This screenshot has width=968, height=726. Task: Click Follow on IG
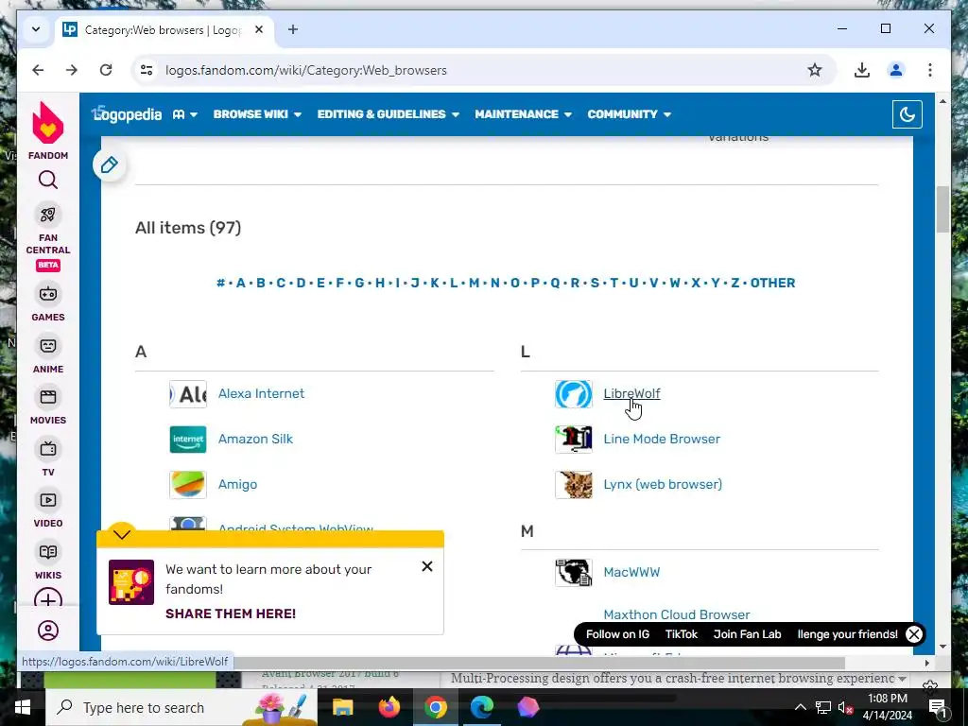click(617, 634)
